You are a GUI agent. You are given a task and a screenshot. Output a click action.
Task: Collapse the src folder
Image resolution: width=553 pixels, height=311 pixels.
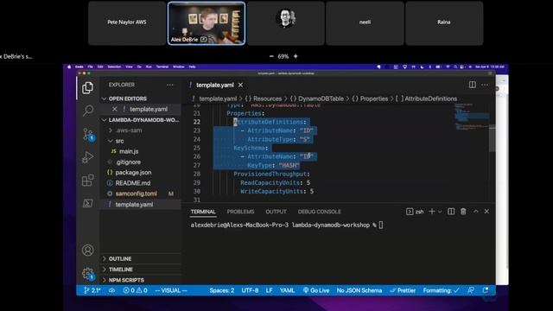tap(119, 141)
